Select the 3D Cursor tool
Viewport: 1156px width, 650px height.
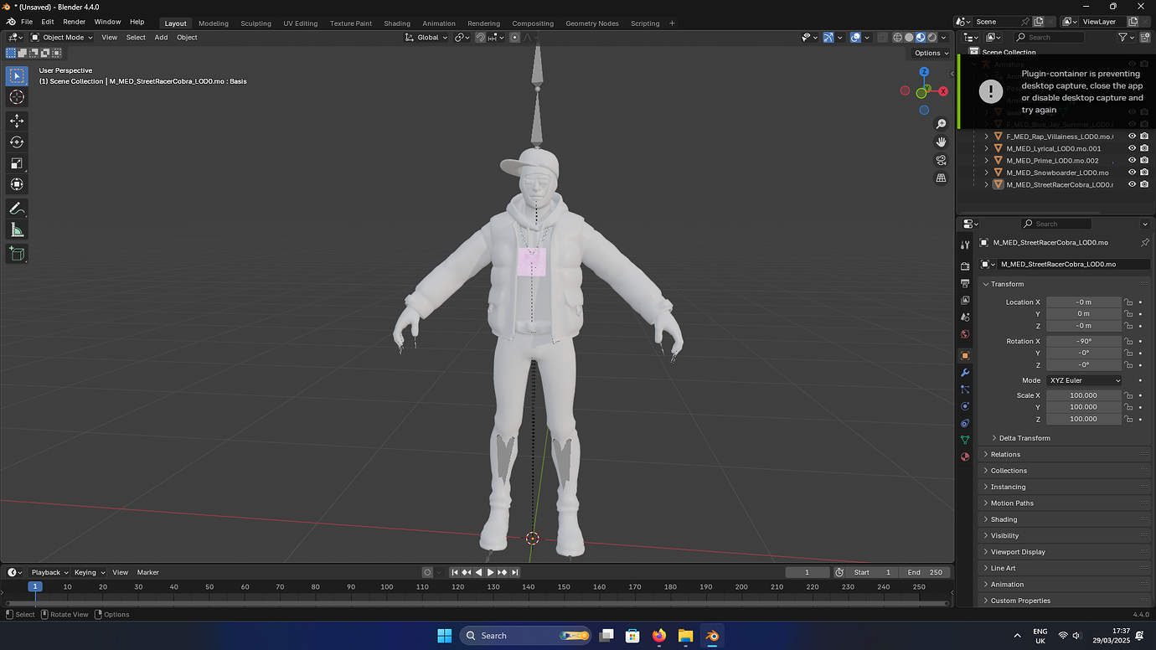[17, 97]
